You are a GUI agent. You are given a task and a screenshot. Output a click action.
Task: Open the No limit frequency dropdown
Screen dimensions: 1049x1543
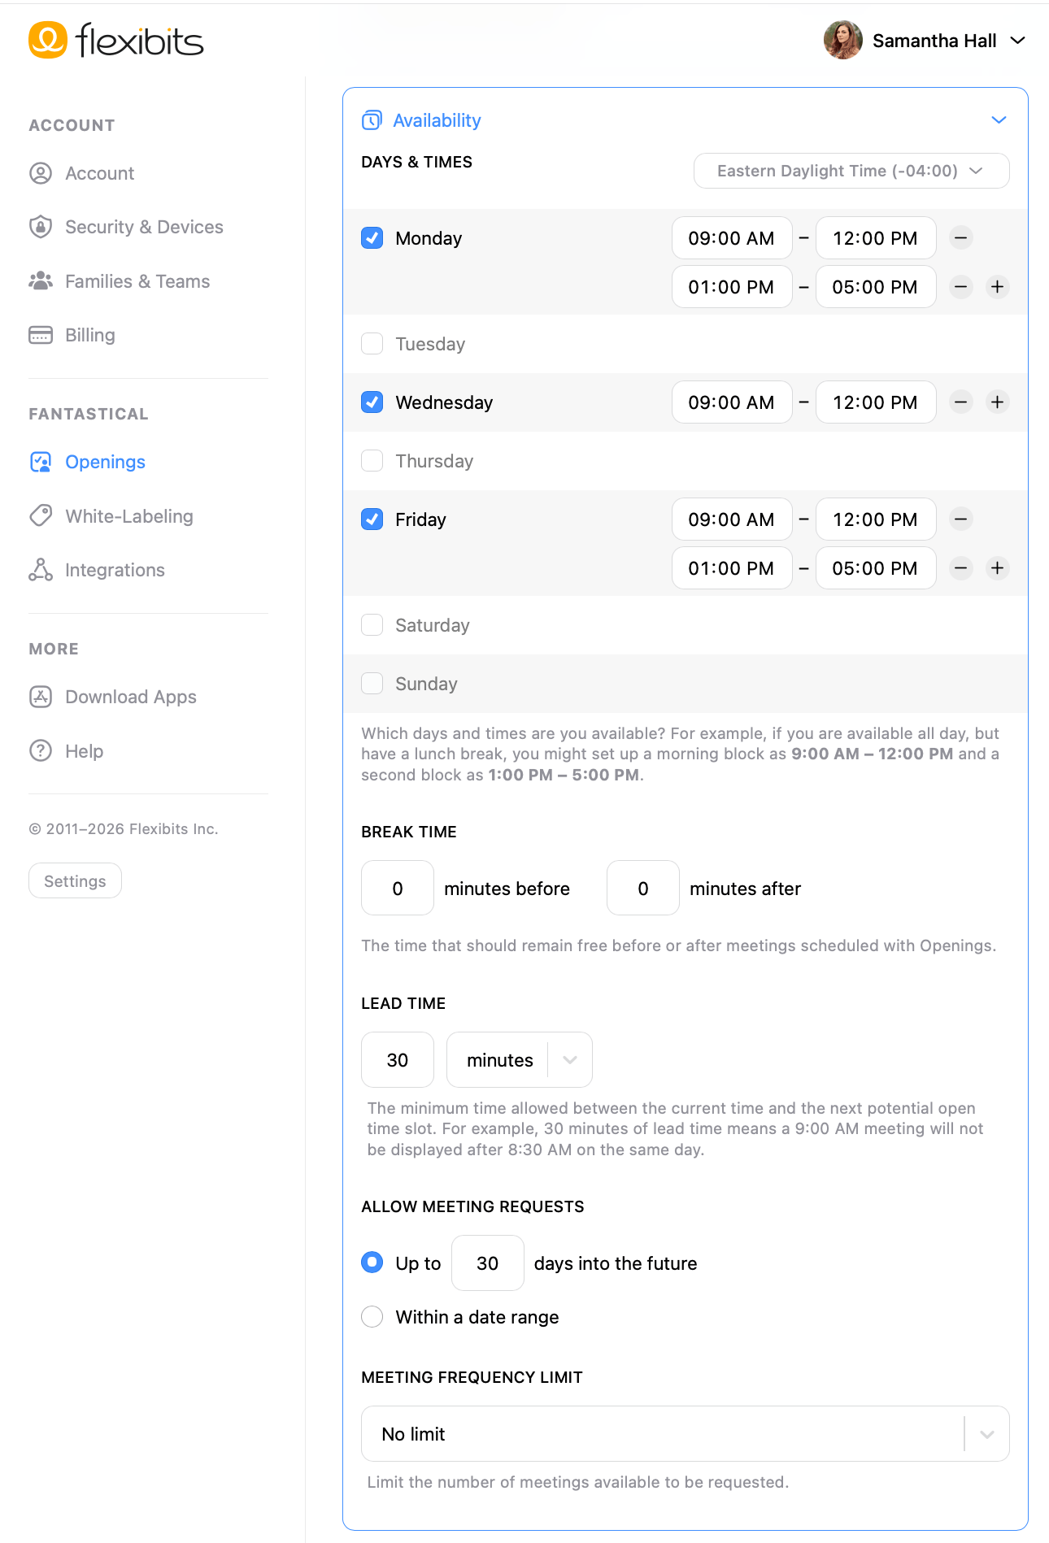(x=686, y=1434)
